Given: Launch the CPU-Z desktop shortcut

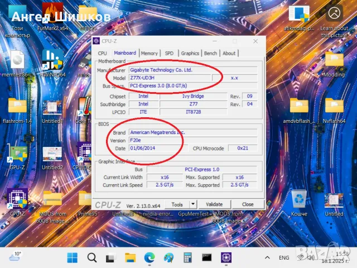Looking at the screenshot, I should pos(17,202).
